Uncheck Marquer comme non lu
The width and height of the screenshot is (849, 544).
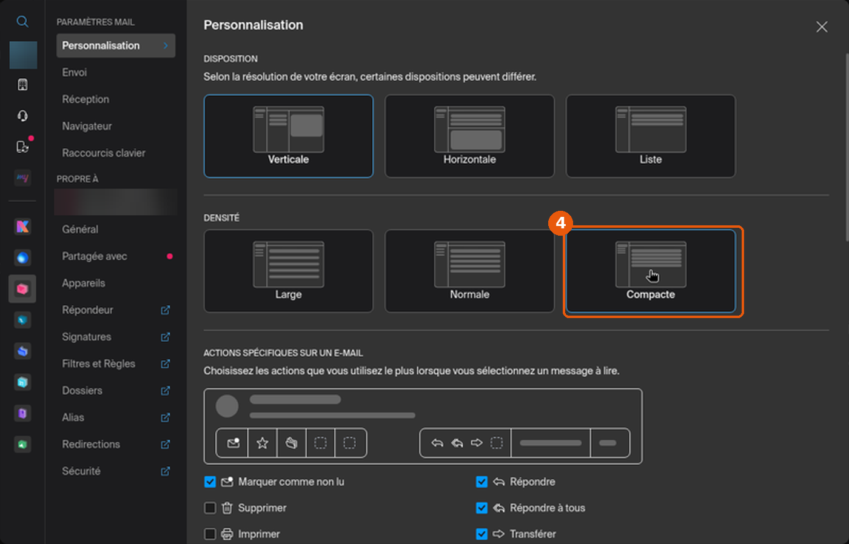point(210,482)
